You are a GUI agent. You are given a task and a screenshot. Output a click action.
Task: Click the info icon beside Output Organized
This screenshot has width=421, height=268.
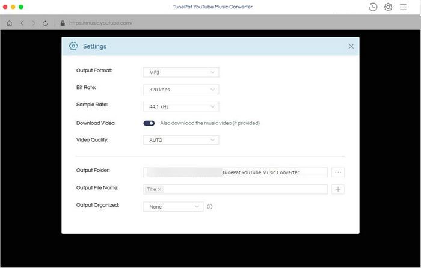pyautogui.click(x=210, y=207)
